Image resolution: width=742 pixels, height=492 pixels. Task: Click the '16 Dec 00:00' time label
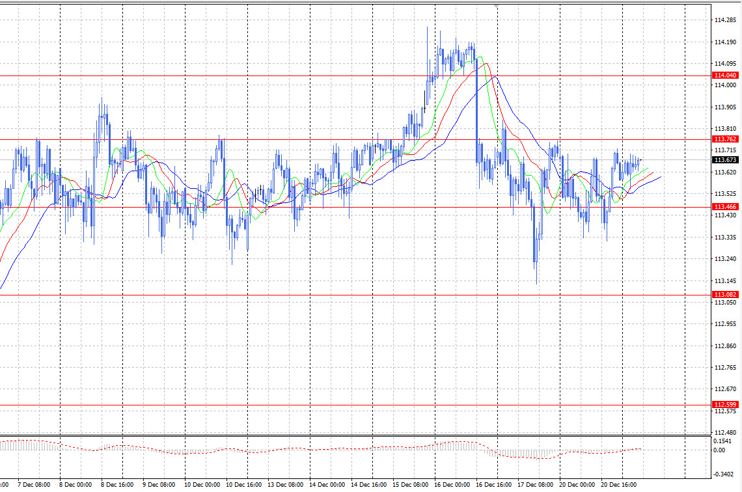pos(452,485)
